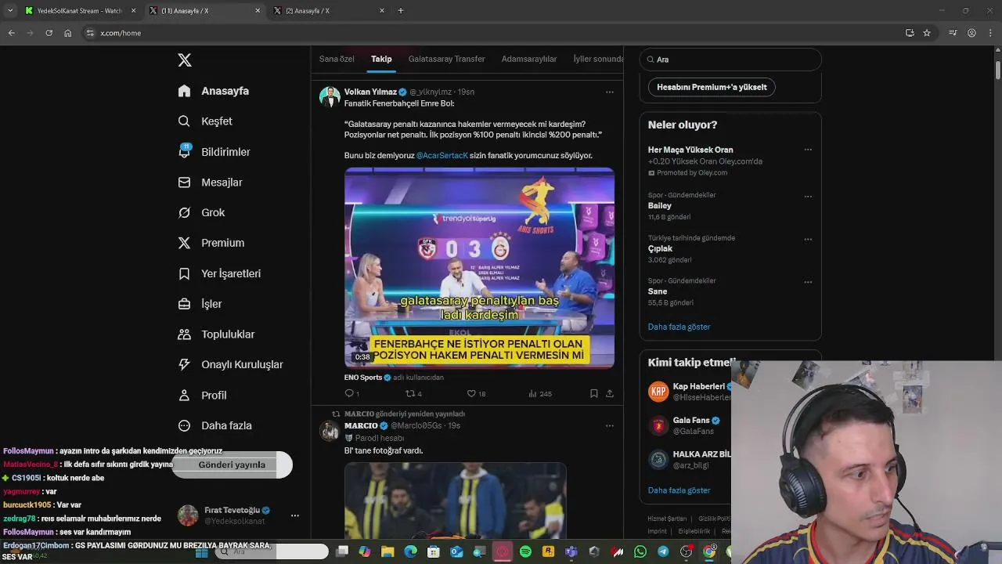Open Premium in the sidebar
1002x564 pixels.
(211, 243)
